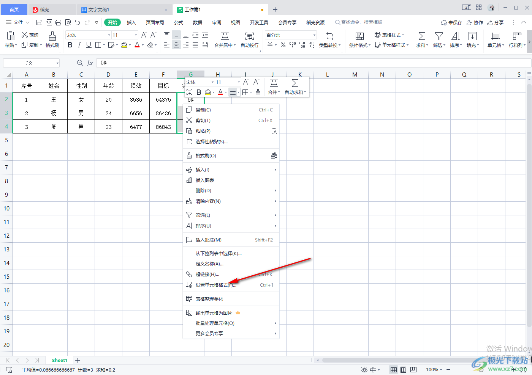The image size is (532, 375).
Task: Click the ribbon Sort (排序) icon
Action: point(456,36)
